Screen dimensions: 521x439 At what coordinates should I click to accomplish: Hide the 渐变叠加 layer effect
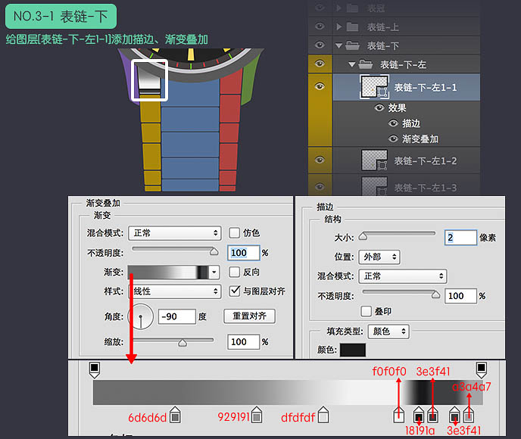393,139
